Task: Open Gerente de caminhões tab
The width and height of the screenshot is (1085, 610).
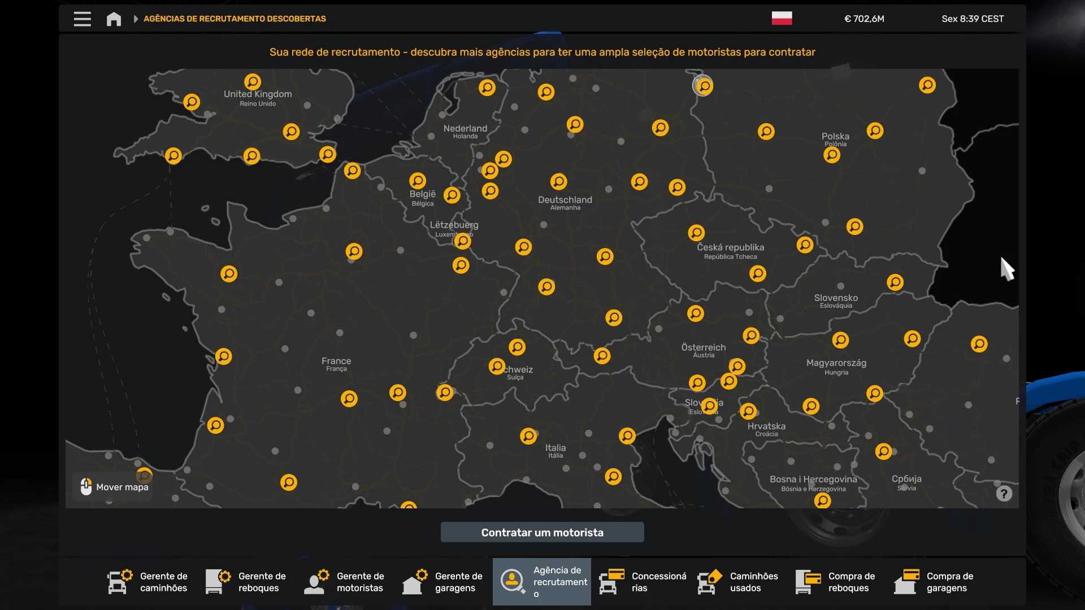Action: click(x=149, y=582)
